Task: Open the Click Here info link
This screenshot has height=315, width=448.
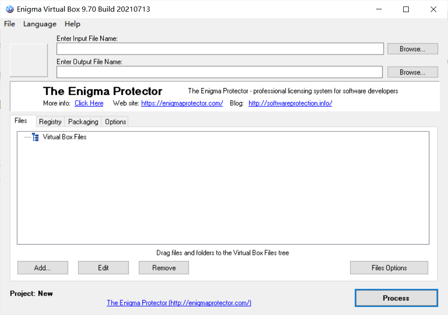Action: tap(89, 103)
